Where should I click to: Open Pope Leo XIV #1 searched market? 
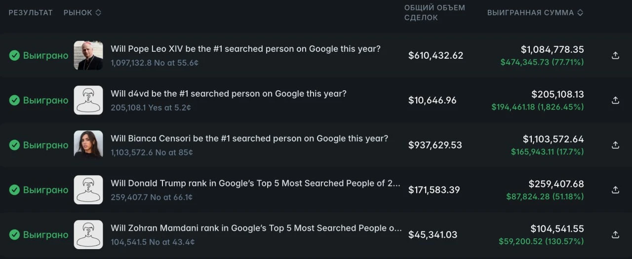tap(245, 49)
